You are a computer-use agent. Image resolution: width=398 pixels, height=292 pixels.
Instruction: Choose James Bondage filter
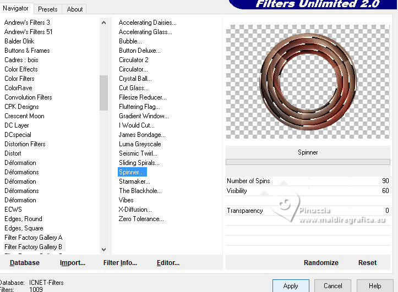point(142,135)
